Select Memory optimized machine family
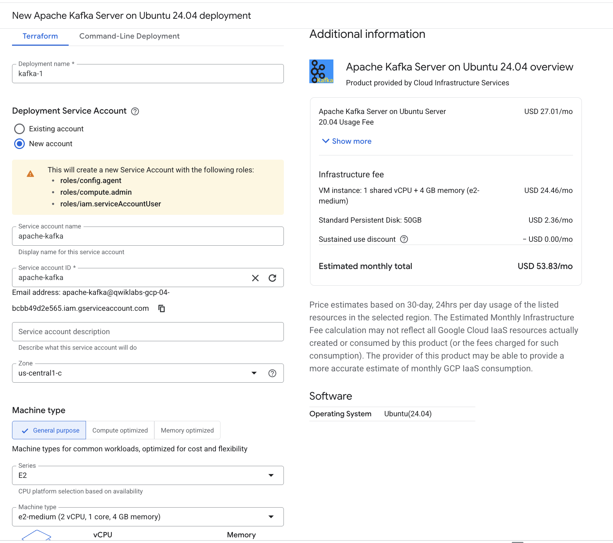 click(x=187, y=430)
